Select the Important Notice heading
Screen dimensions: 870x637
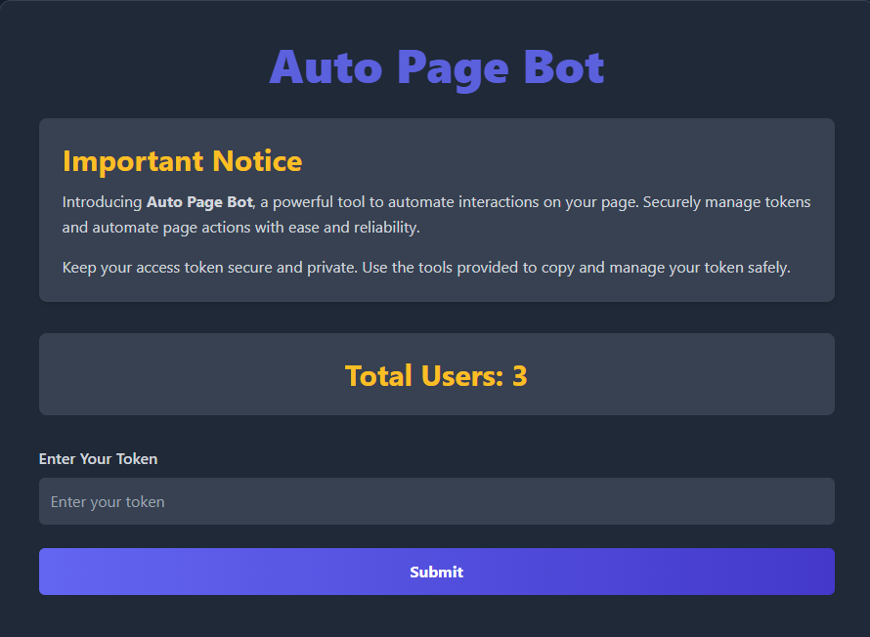click(x=182, y=160)
